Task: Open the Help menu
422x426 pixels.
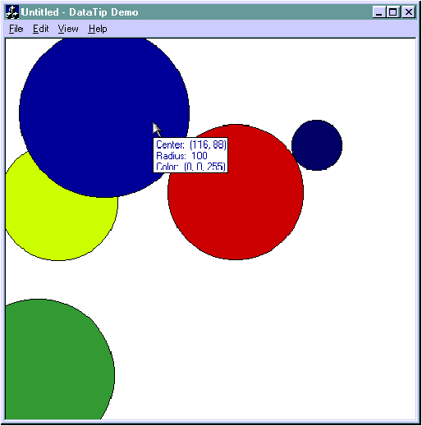Action: 98,29
